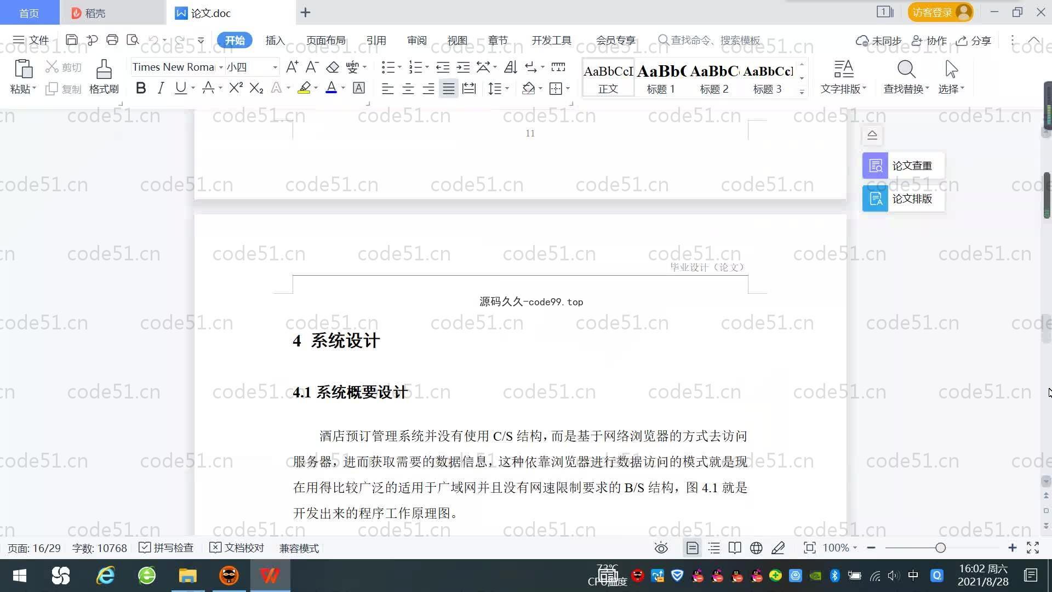Screen dimensions: 1052x592
Task: Click the 查找命令 search box
Action: click(x=710, y=40)
